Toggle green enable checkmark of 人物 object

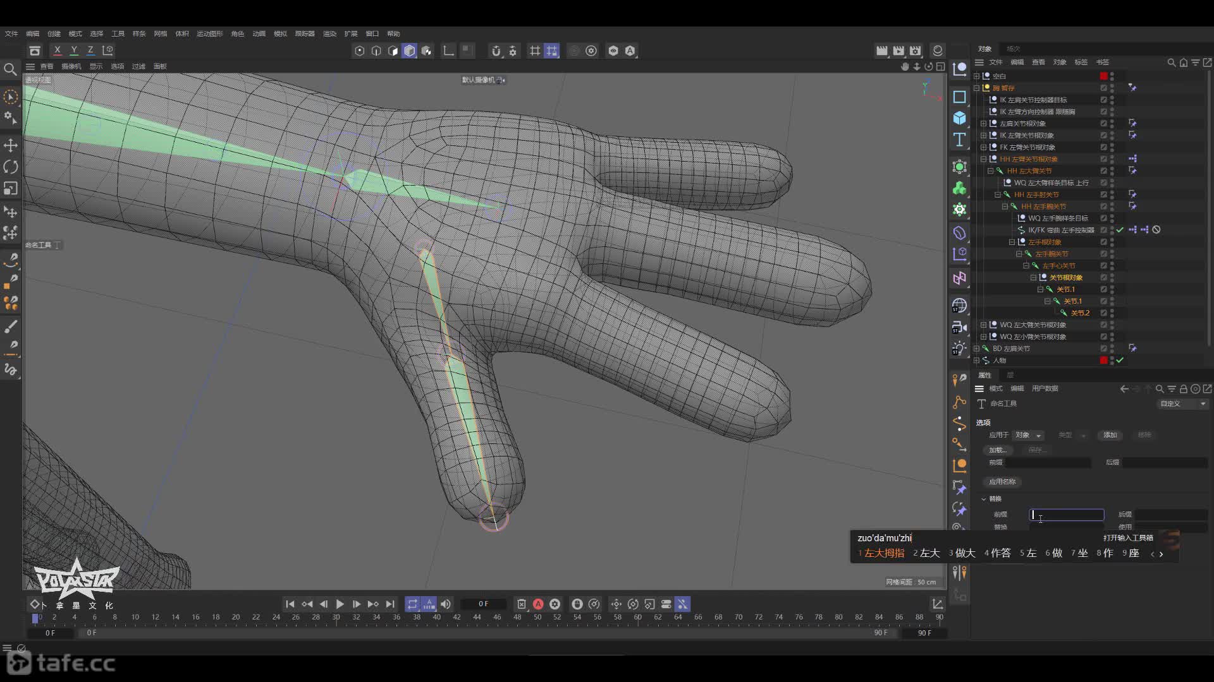pyautogui.click(x=1120, y=360)
